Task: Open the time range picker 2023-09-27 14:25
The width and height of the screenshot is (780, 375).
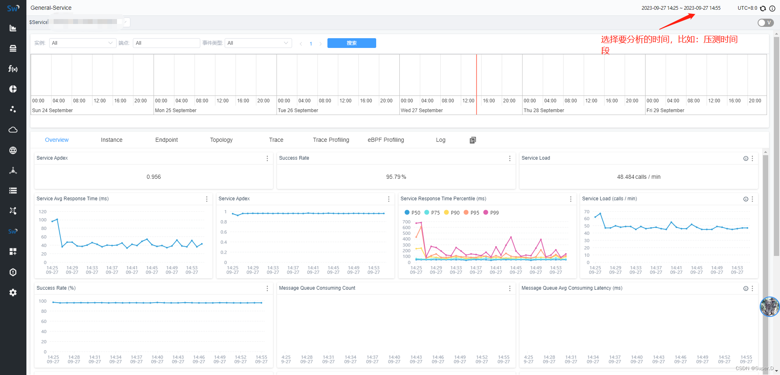Action: click(x=681, y=8)
